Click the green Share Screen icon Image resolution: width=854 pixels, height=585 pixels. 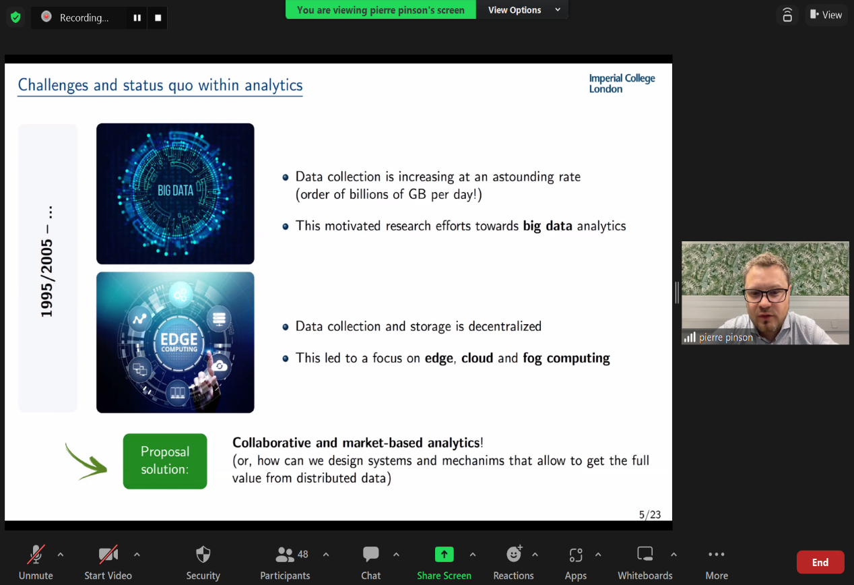pos(444,555)
